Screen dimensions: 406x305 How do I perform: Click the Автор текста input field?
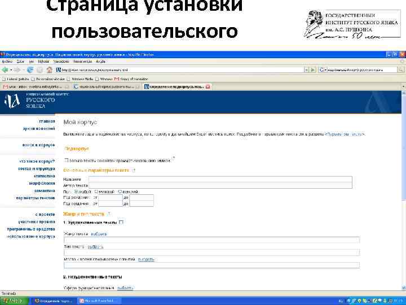220,185
